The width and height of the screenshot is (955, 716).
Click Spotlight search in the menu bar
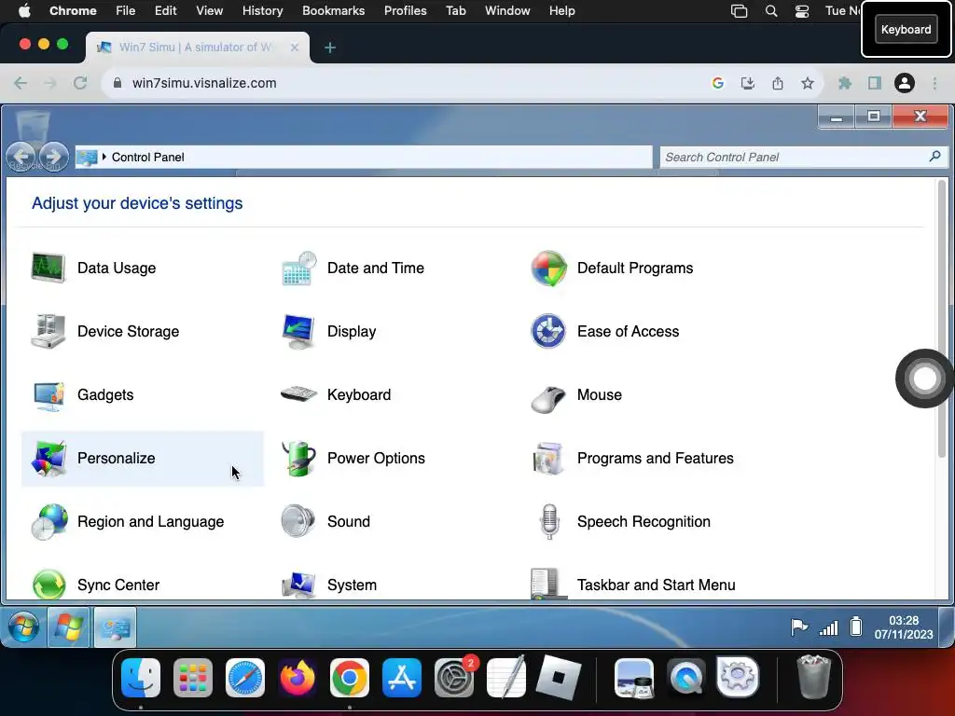(x=771, y=11)
